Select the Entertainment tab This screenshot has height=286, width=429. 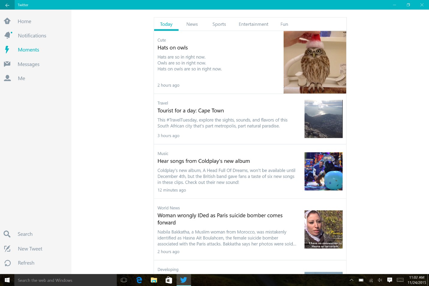coord(253,24)
